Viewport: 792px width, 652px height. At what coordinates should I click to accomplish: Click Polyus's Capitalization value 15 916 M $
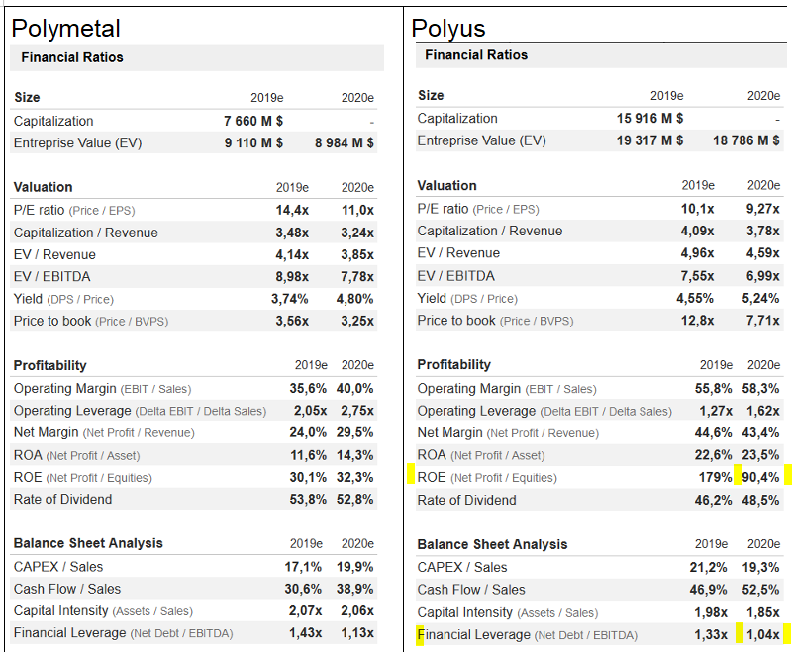[x=649, y=119]
